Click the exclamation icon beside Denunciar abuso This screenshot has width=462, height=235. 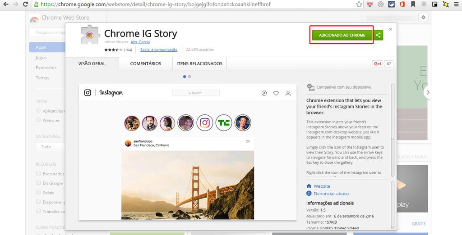tap(309, 193)
